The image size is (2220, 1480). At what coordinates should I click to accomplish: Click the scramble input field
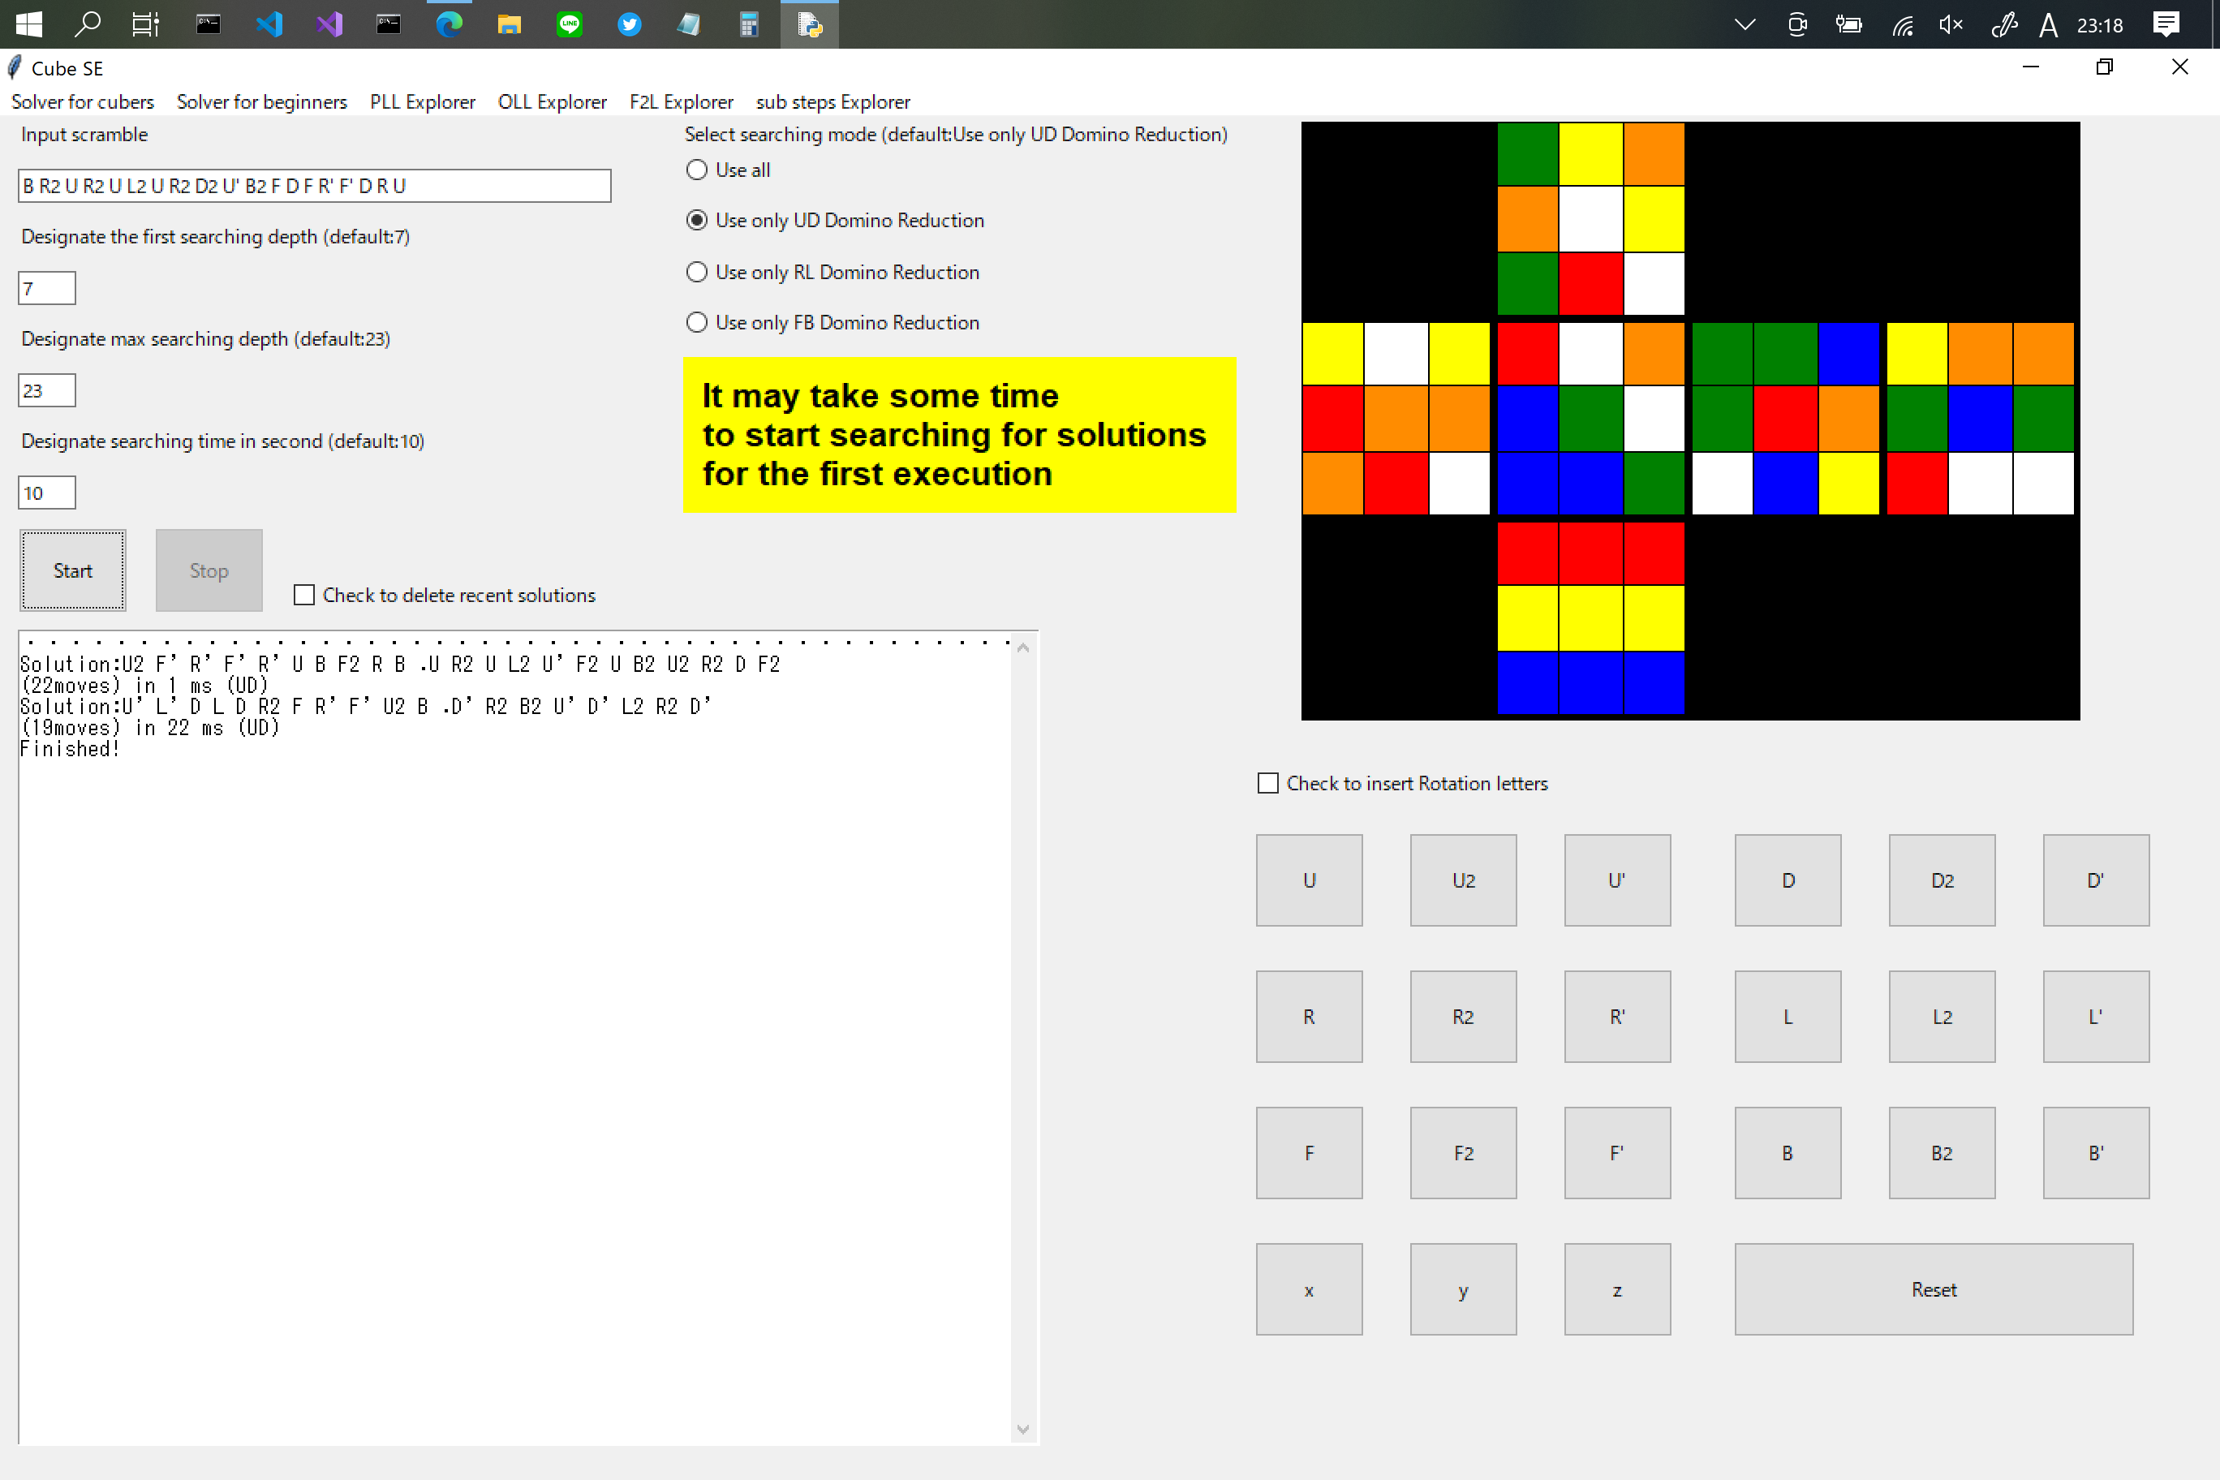(313, 185)
